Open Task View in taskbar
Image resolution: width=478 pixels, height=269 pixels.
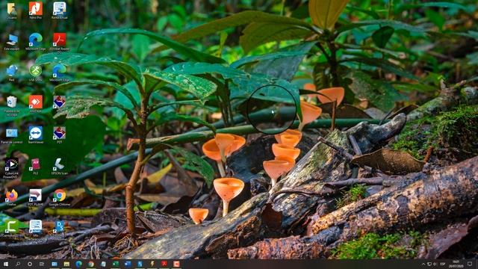click(42, 264)
